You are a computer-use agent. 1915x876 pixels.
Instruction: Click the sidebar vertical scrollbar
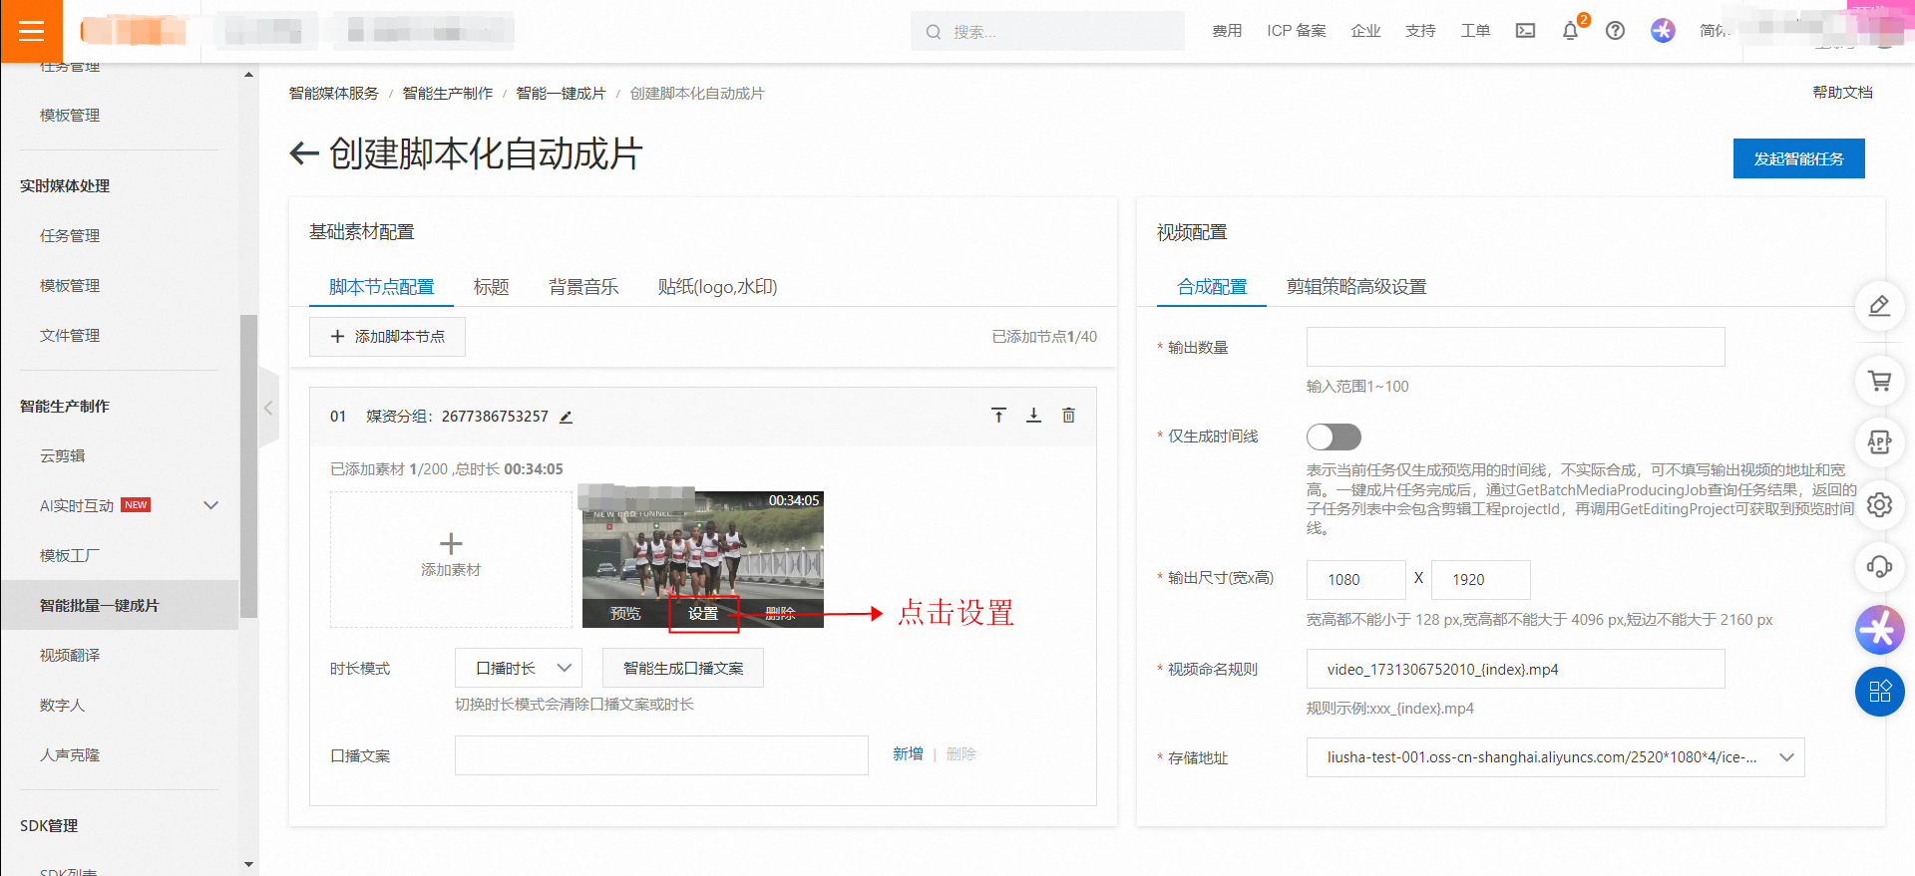tap(248, 466)
